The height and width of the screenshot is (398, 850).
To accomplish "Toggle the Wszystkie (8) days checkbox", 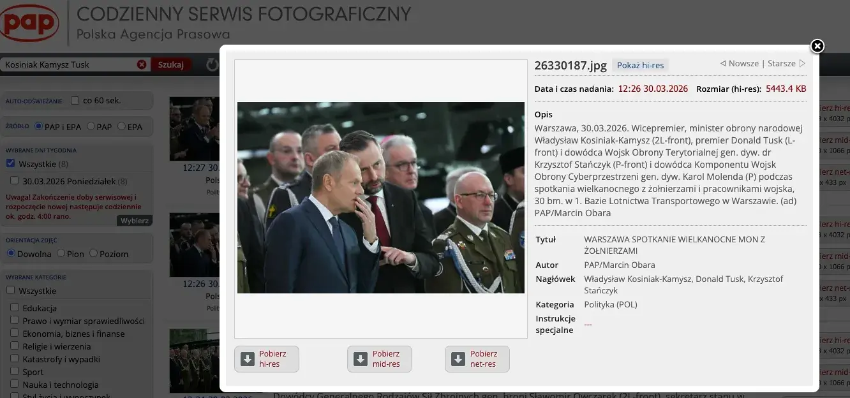I will [x=10, y=164].
